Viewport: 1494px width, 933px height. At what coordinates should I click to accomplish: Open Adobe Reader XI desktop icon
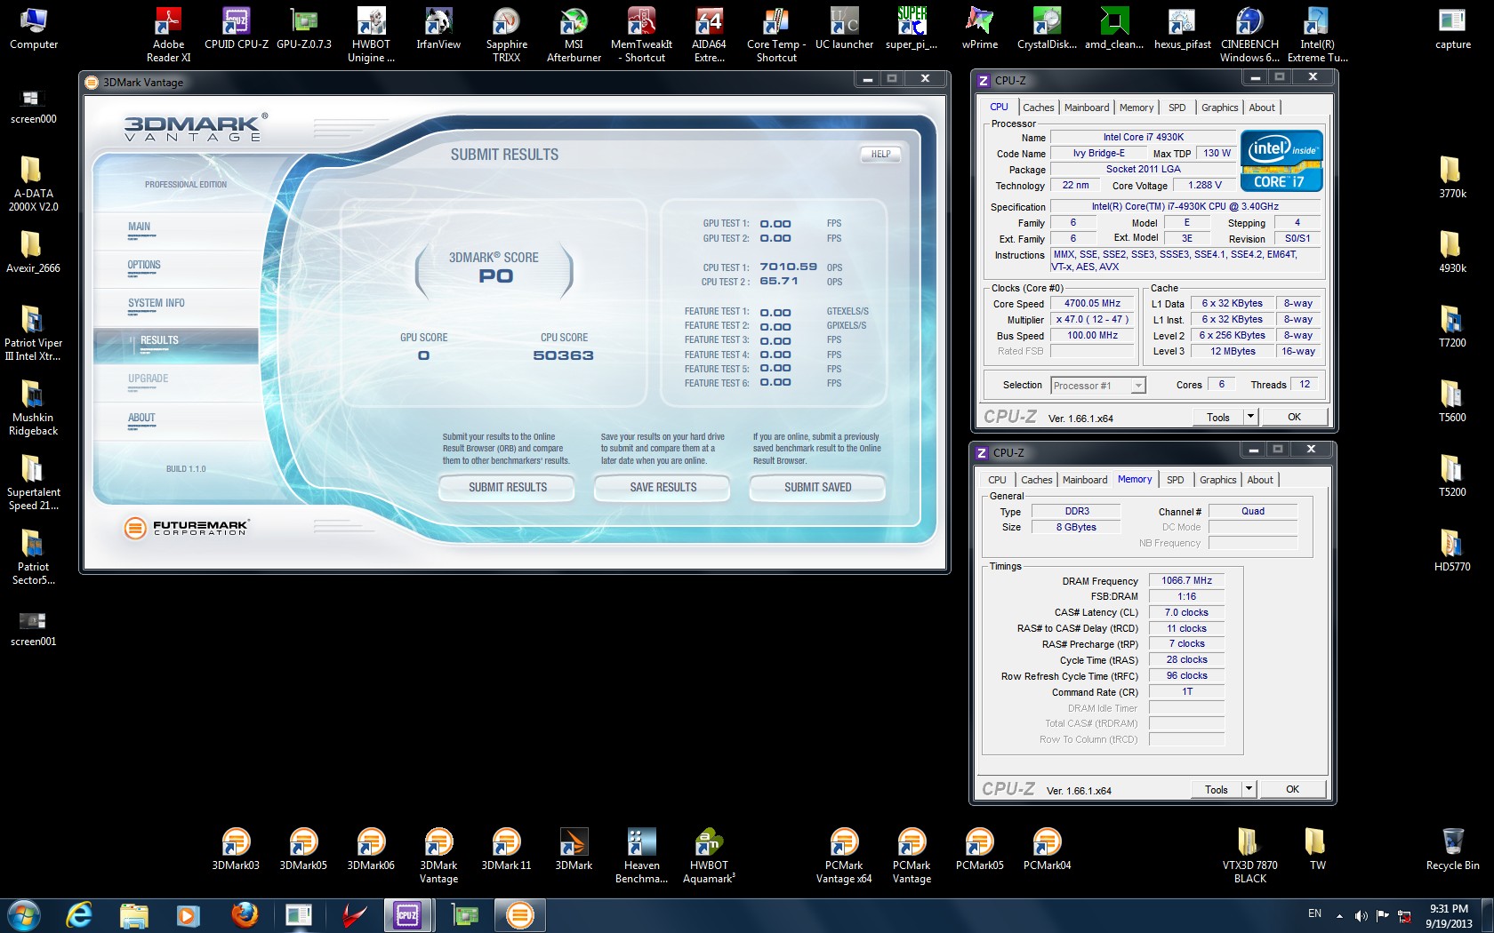tap(168, 35)
